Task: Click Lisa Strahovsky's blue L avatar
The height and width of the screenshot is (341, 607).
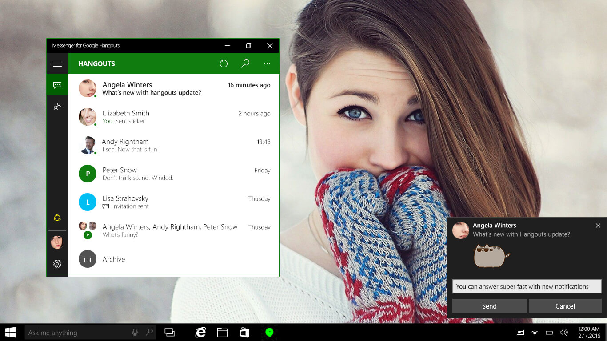Action: (x=88, y=202)
